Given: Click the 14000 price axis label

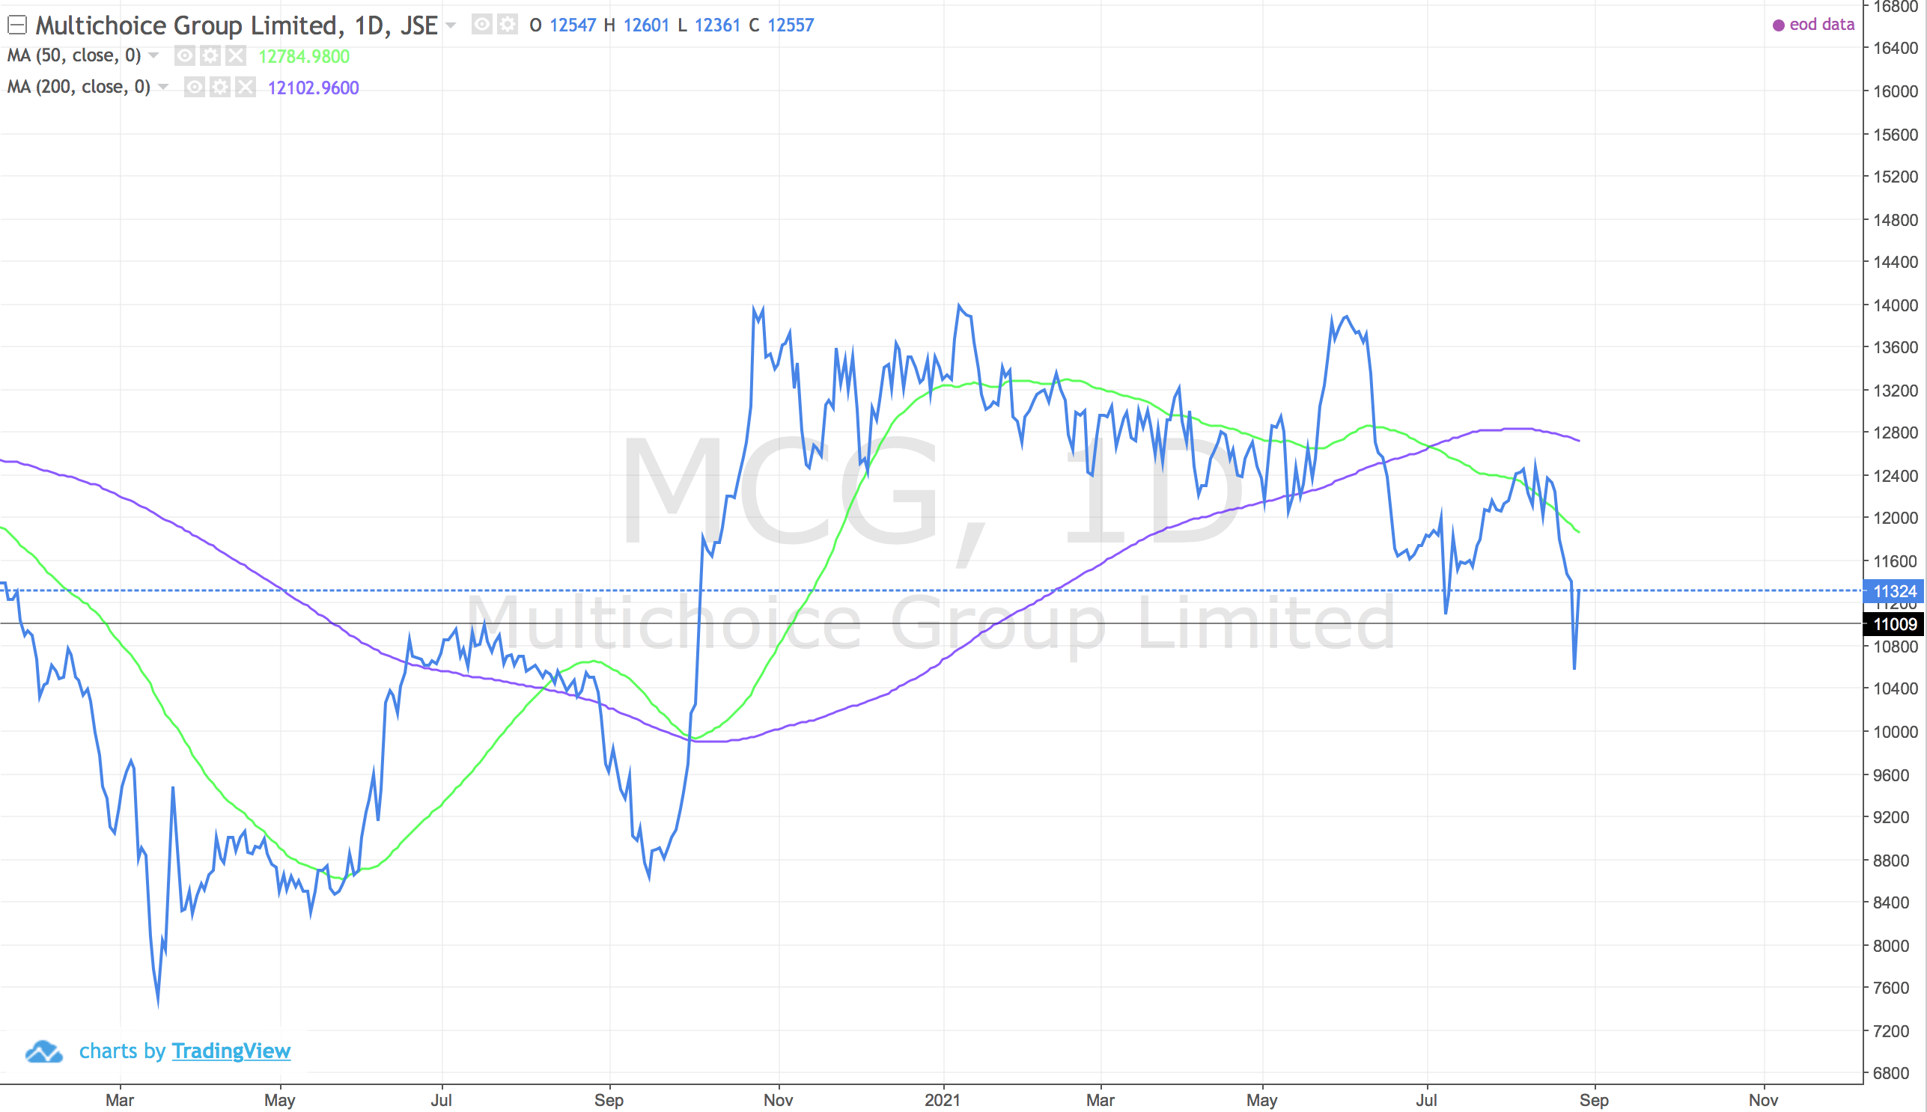Looking at the screenshot, I should point(1895,305).
